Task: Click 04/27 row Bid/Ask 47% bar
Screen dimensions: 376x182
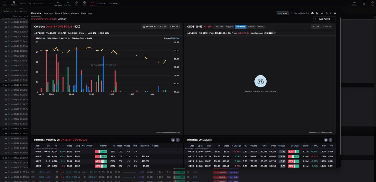Action: click(101, 161)
